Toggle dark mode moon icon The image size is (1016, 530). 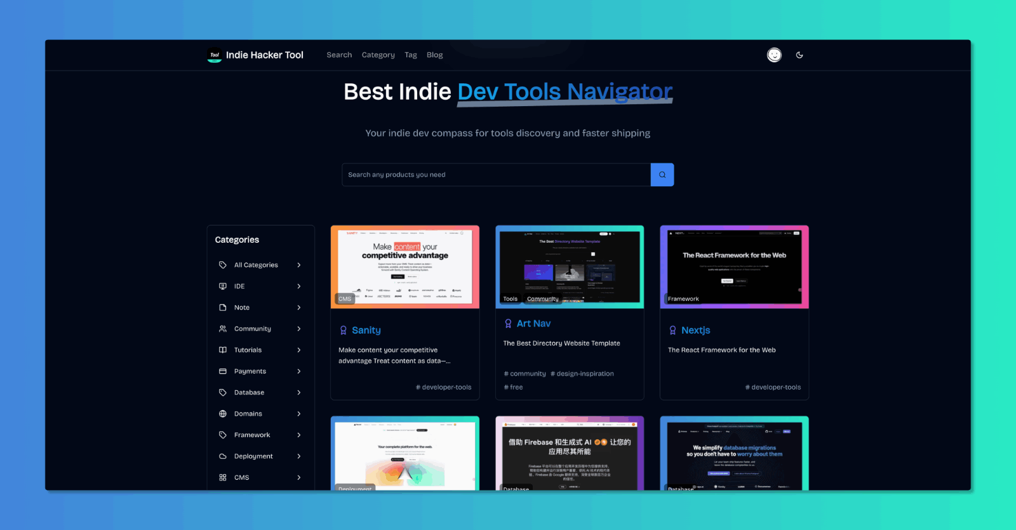(799, 55)
